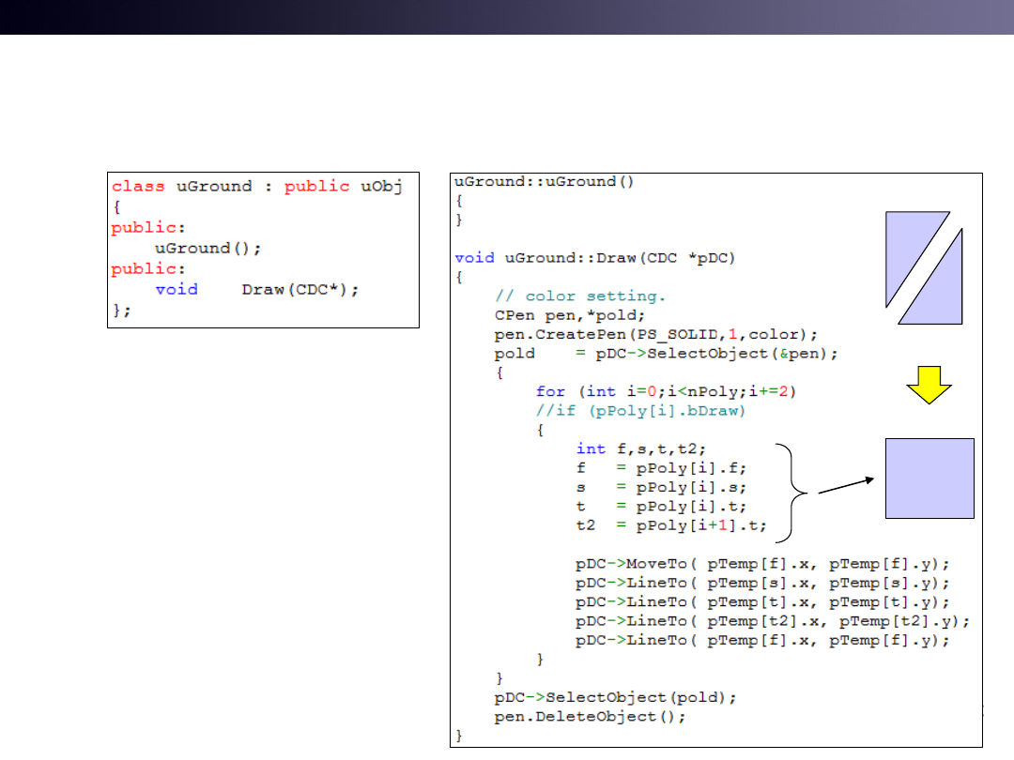This screenshot has width=1014, height=760.
Task: Click the blue square shape
Action: tap(930, 478)
